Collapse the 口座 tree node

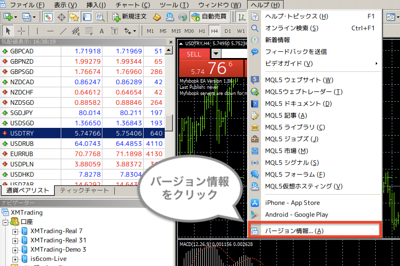coord(6,222)
